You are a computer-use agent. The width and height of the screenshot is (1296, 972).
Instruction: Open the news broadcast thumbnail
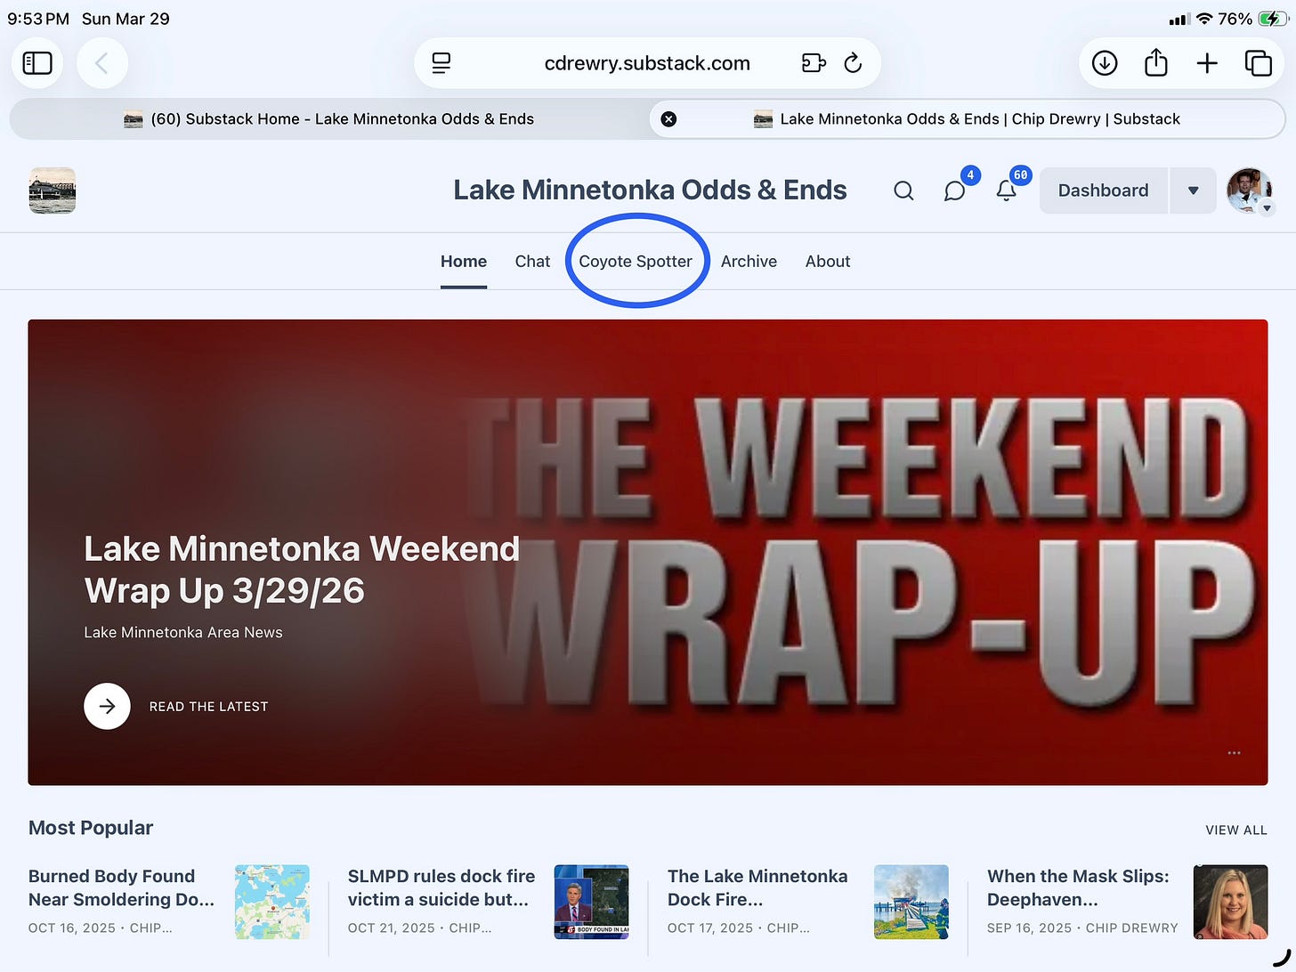(591, 902)
